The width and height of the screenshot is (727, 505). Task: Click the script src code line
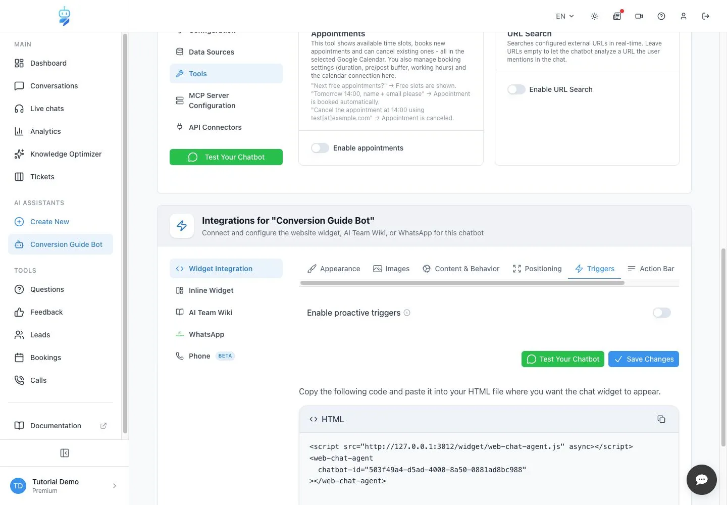471,446
